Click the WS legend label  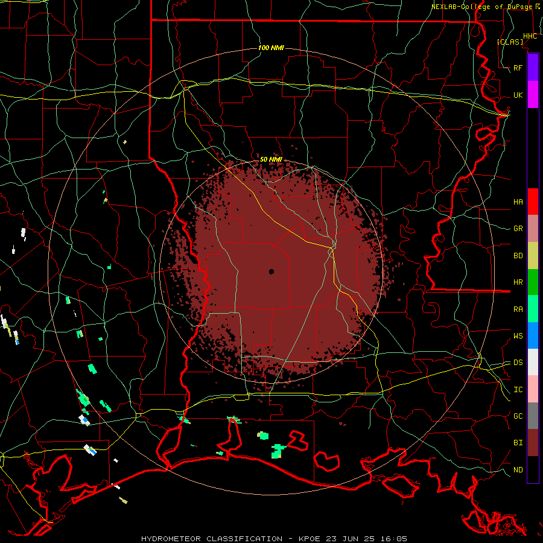click(518, 336)
